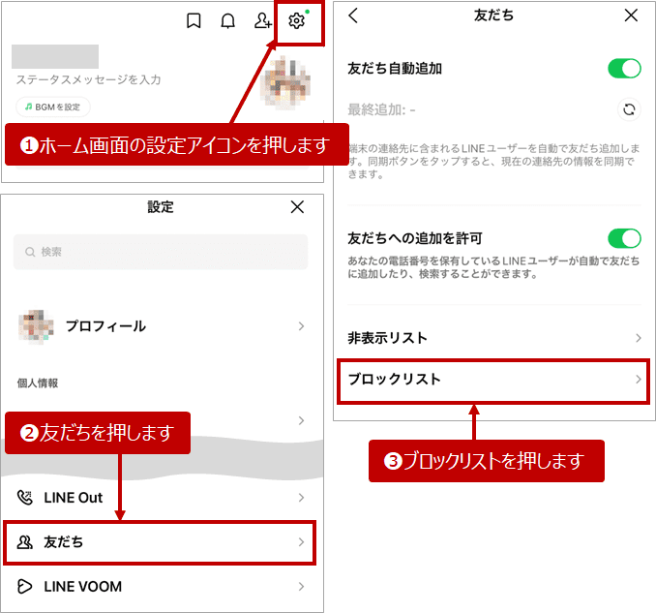Toggle 友だち自動追加 switch
This screenshot has height=613, width=656.
tap(624, 68)
